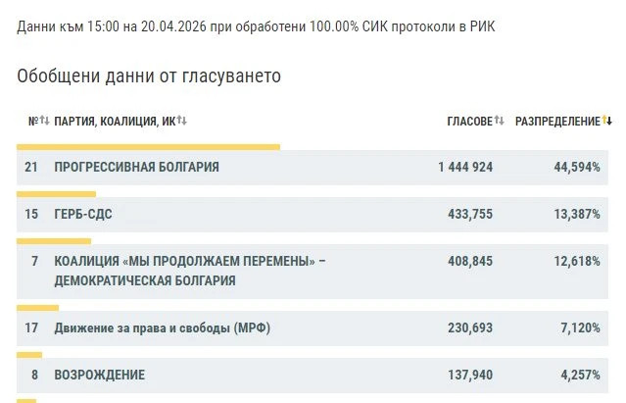Sort by the № column header label

point(33,121)
